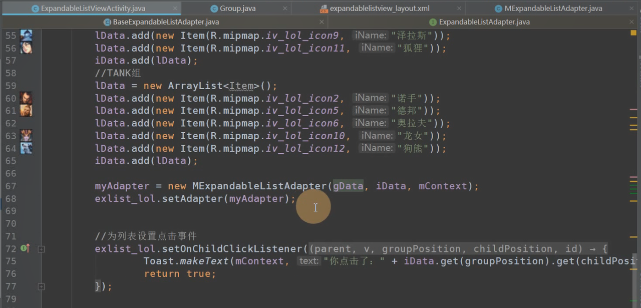Click the MExpandableListAdapter class name on line 67

(x=259, y=186)
